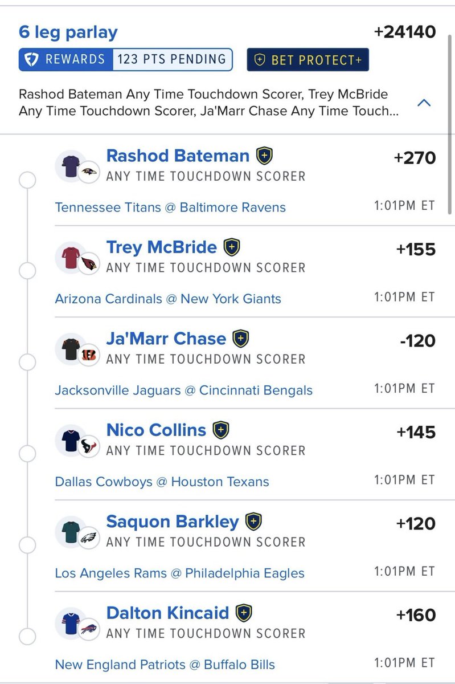
Task: Click the shield icon next to Dalton Kincaid
Action: (244, 612)
